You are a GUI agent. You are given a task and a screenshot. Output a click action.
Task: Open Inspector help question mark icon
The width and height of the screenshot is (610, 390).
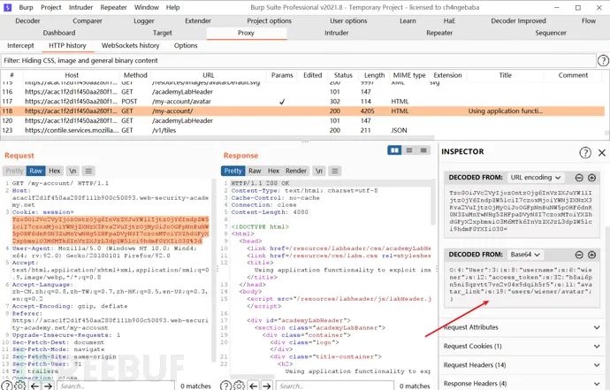pyautogui.click(x=585, y=152)
